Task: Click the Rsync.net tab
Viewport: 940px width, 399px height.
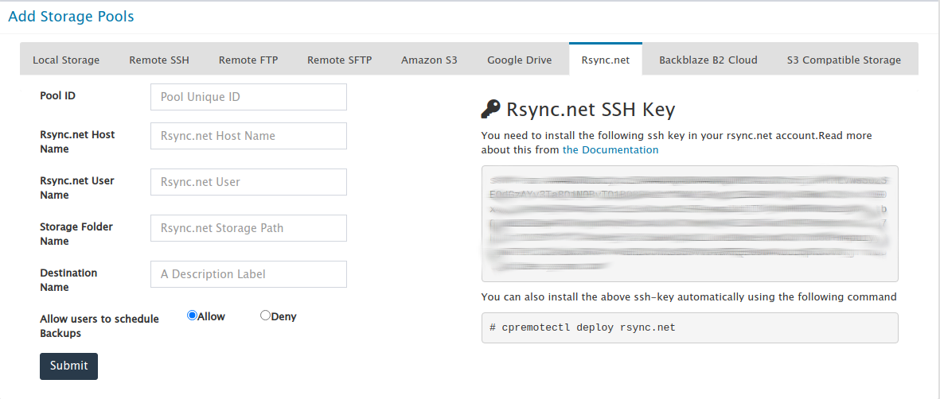Action: coord(606,60)
